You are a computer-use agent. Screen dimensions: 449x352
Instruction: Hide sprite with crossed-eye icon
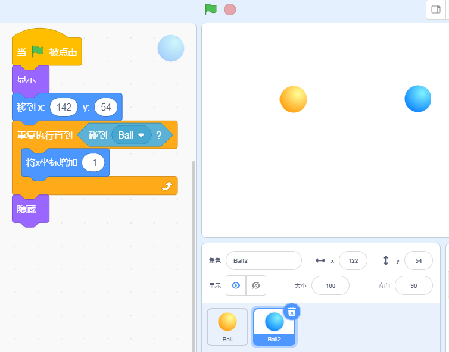point(256,285)
